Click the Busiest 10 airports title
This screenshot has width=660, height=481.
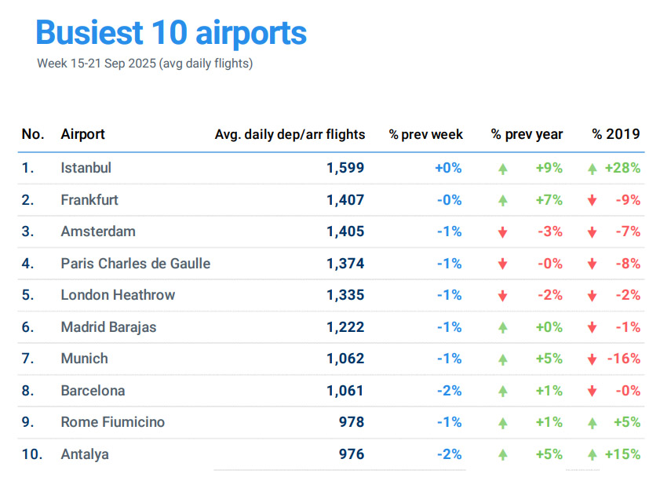pos(171,33)
